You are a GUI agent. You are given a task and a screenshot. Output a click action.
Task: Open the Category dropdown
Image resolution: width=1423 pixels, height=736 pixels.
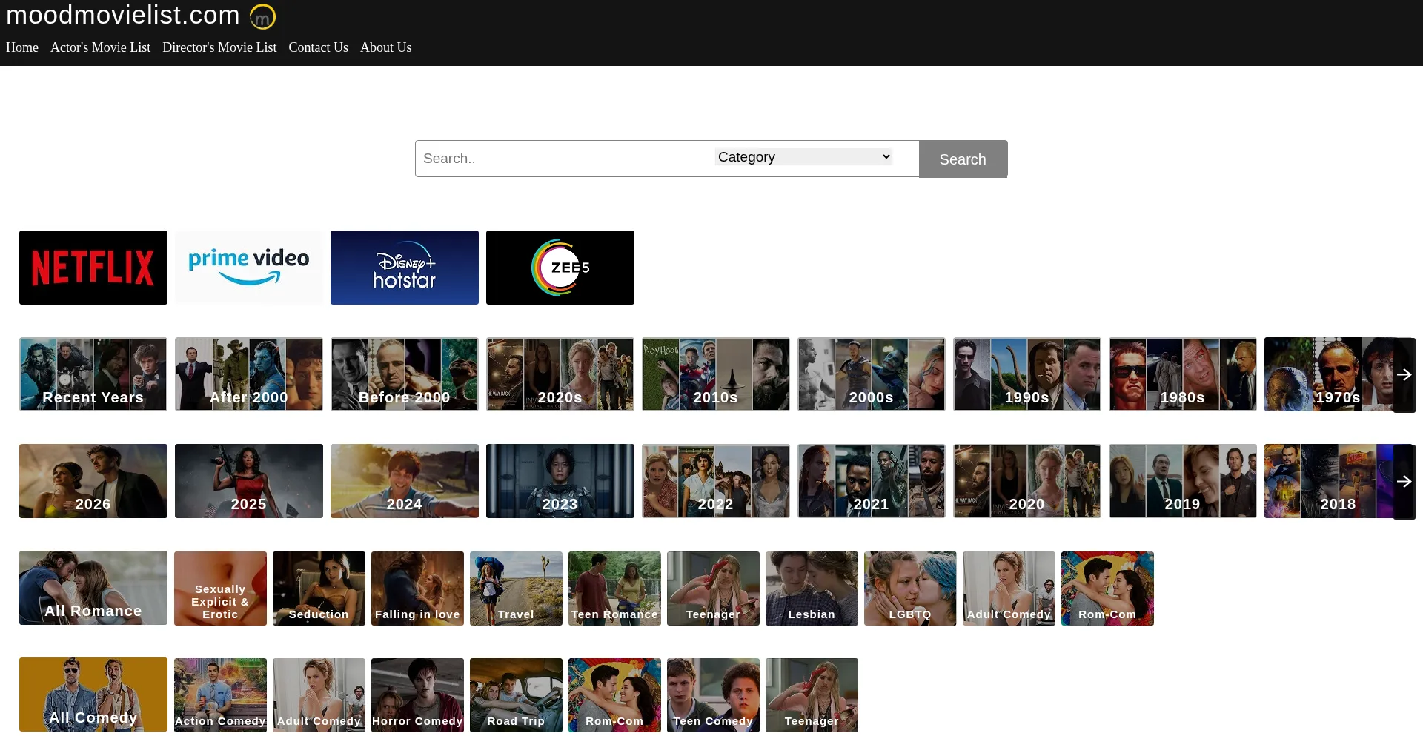(x=803, y=157)
